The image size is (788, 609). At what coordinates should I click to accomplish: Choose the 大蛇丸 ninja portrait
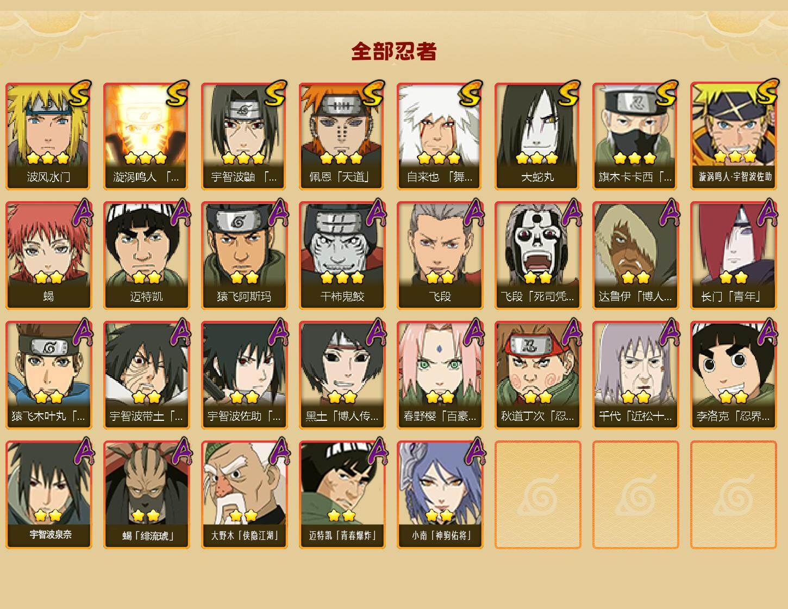tap(538, 136)
